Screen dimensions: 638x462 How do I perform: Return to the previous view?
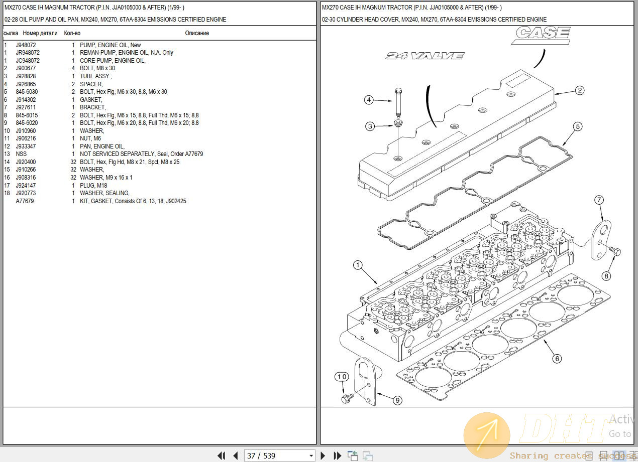353,455
